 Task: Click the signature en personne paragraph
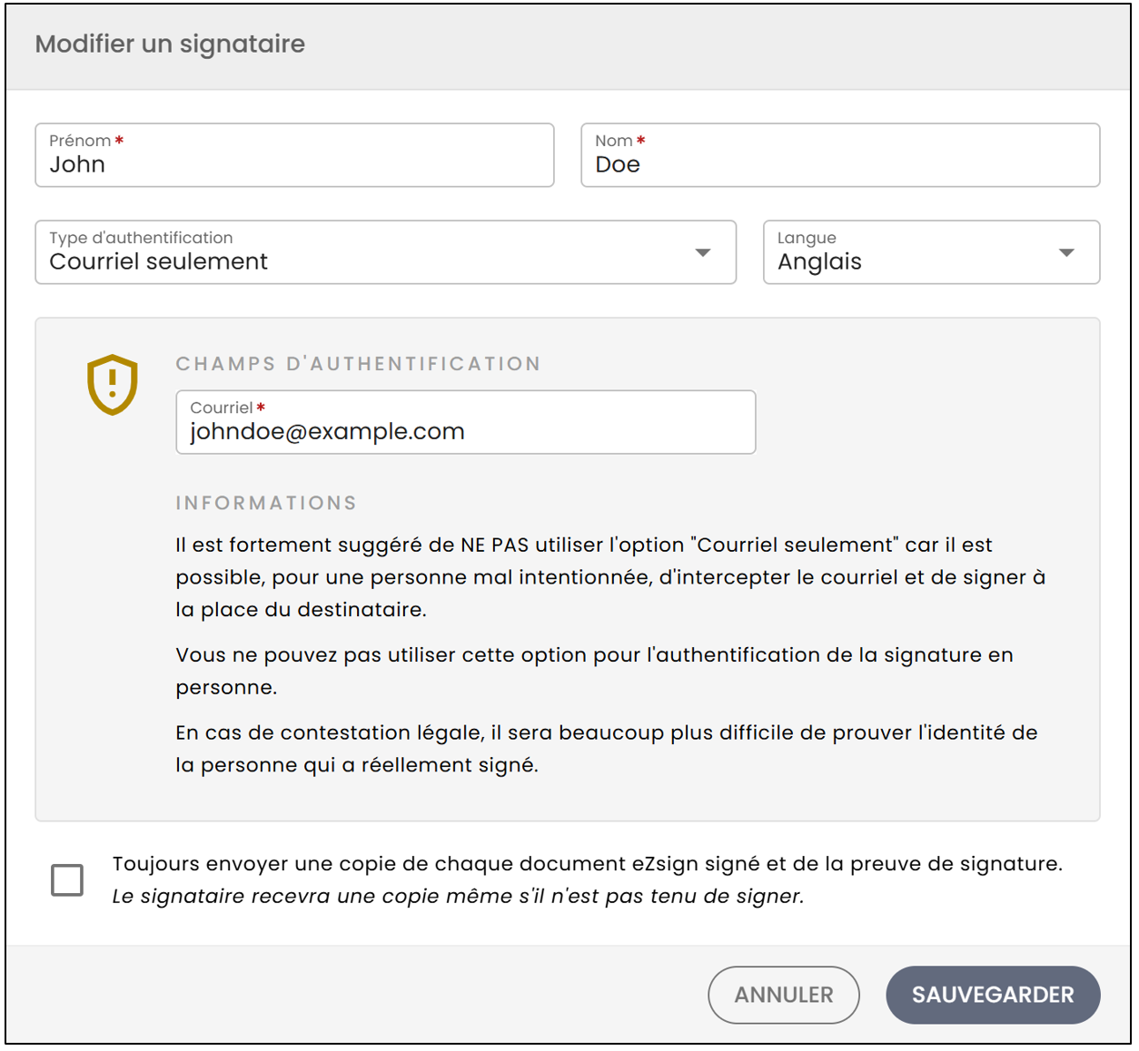pos(594,671)
